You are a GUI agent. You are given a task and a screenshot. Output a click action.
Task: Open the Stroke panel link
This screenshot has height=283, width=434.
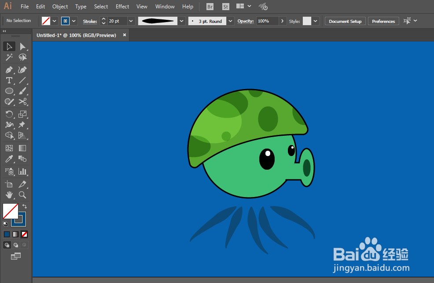point(90,21)
